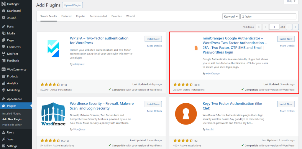Click the Marketing megaphone icon
302x149 pixels.
tap(4, 90)
